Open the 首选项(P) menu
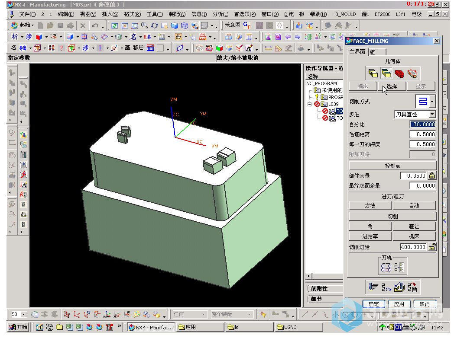The width and height of the screenshot is (454, 338). tap(245, 14)
